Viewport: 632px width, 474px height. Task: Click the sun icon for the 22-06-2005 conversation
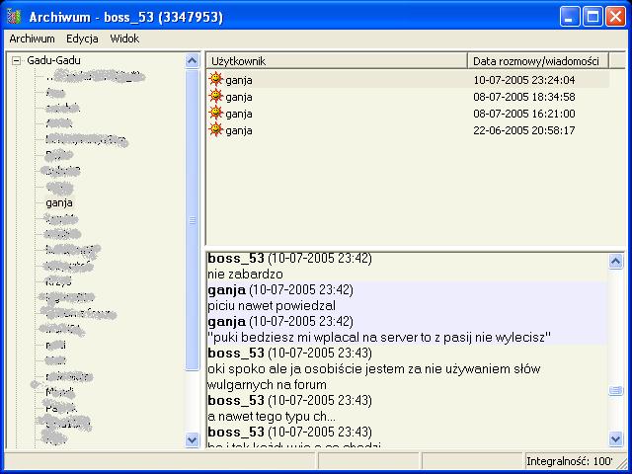[x=216, y=130]
